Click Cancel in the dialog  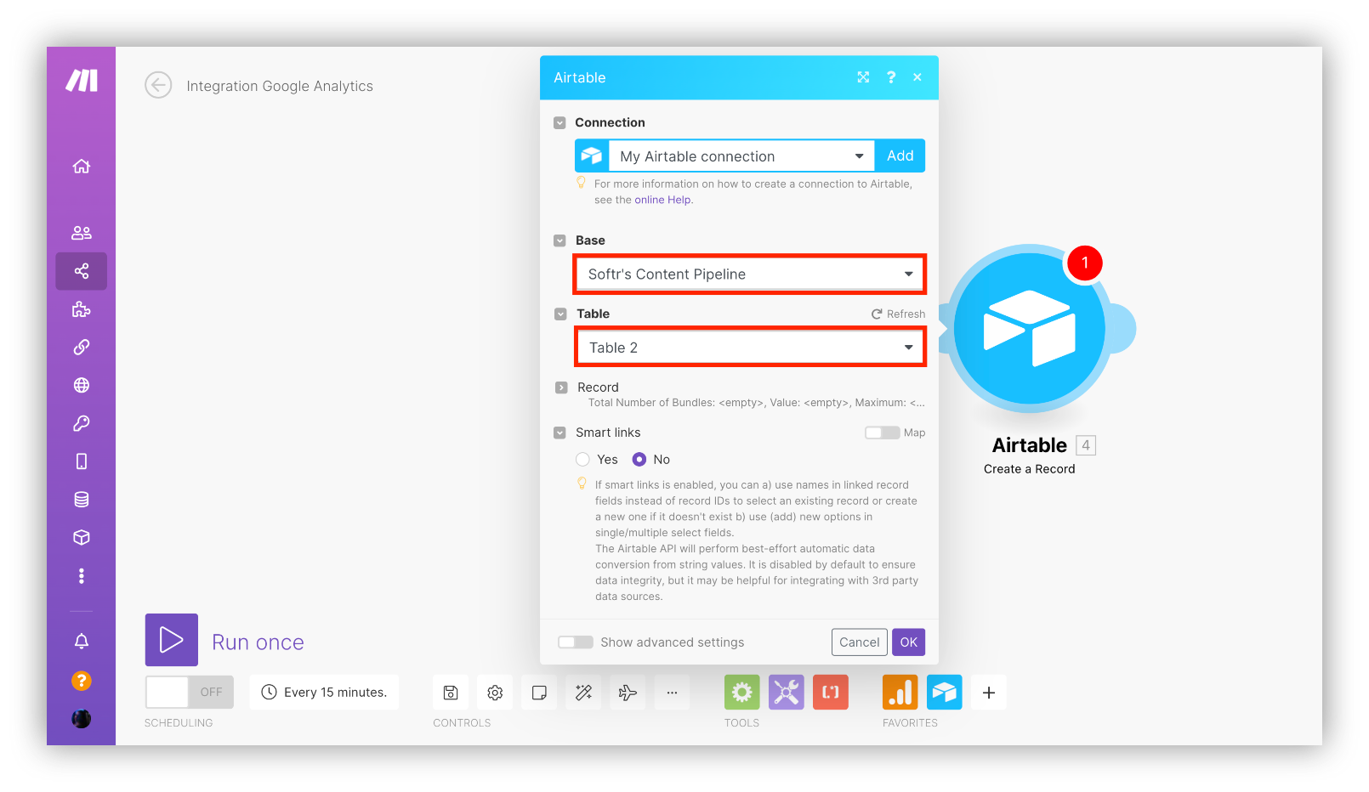click(860, 642)
